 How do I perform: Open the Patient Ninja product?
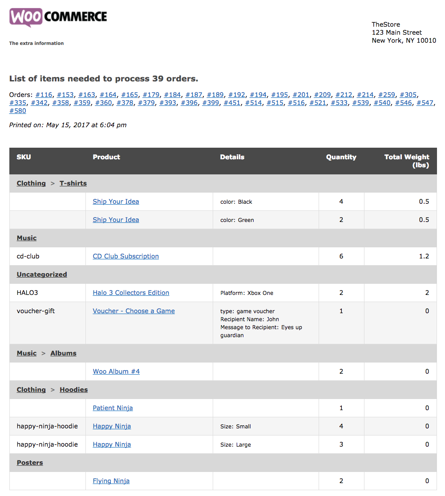(x=113, y=408)
